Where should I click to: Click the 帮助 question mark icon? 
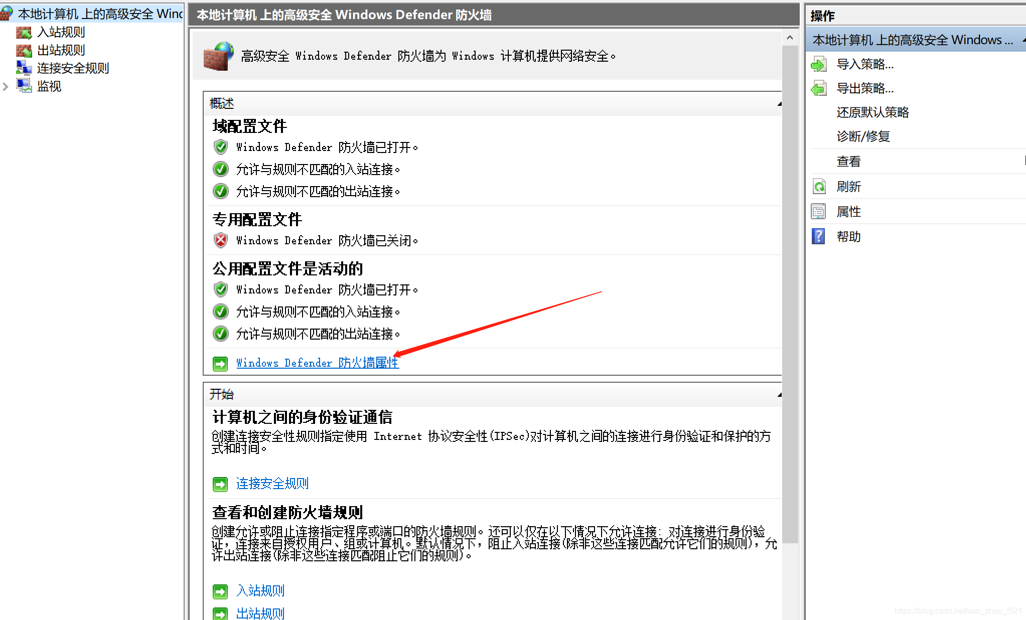point(819,236)
